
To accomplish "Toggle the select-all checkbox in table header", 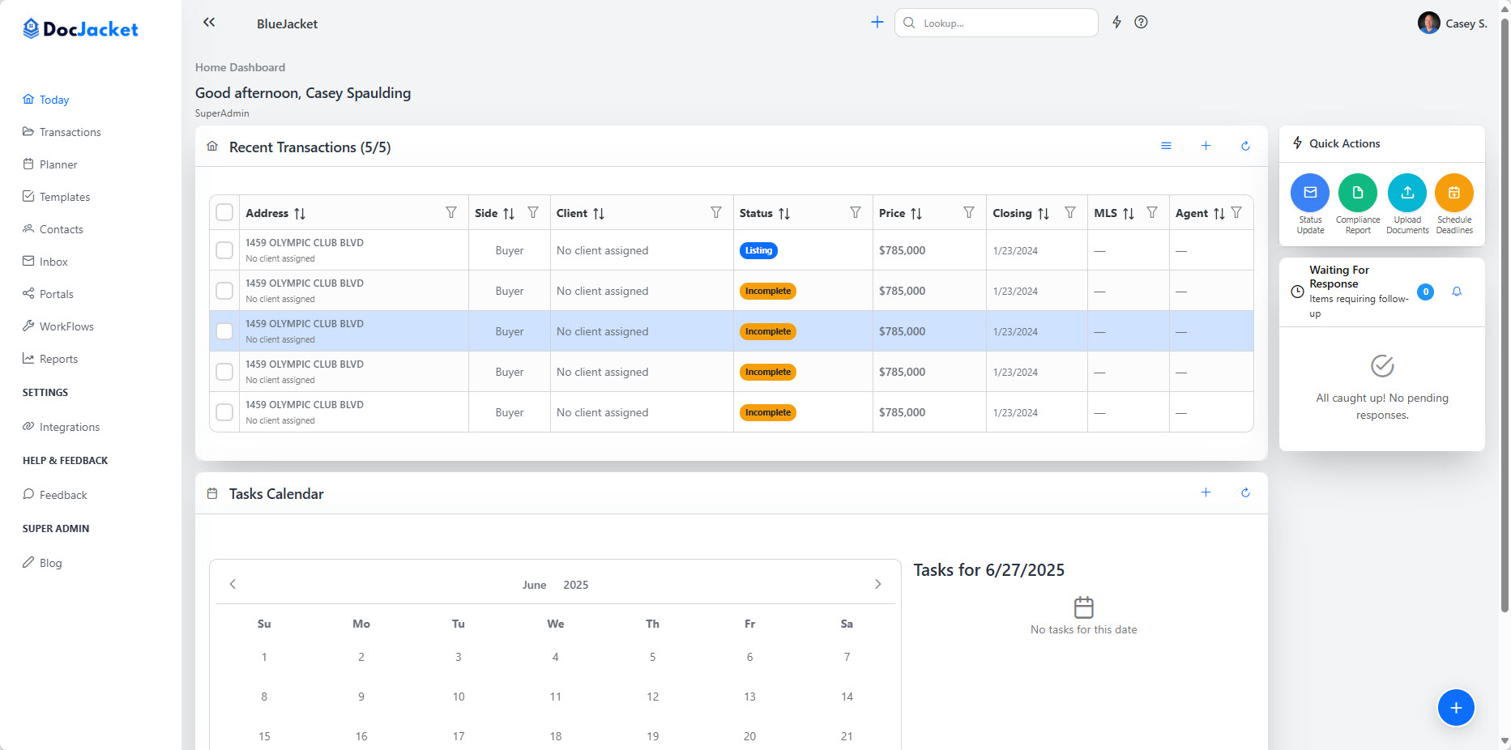I will (x=224, y=212).
